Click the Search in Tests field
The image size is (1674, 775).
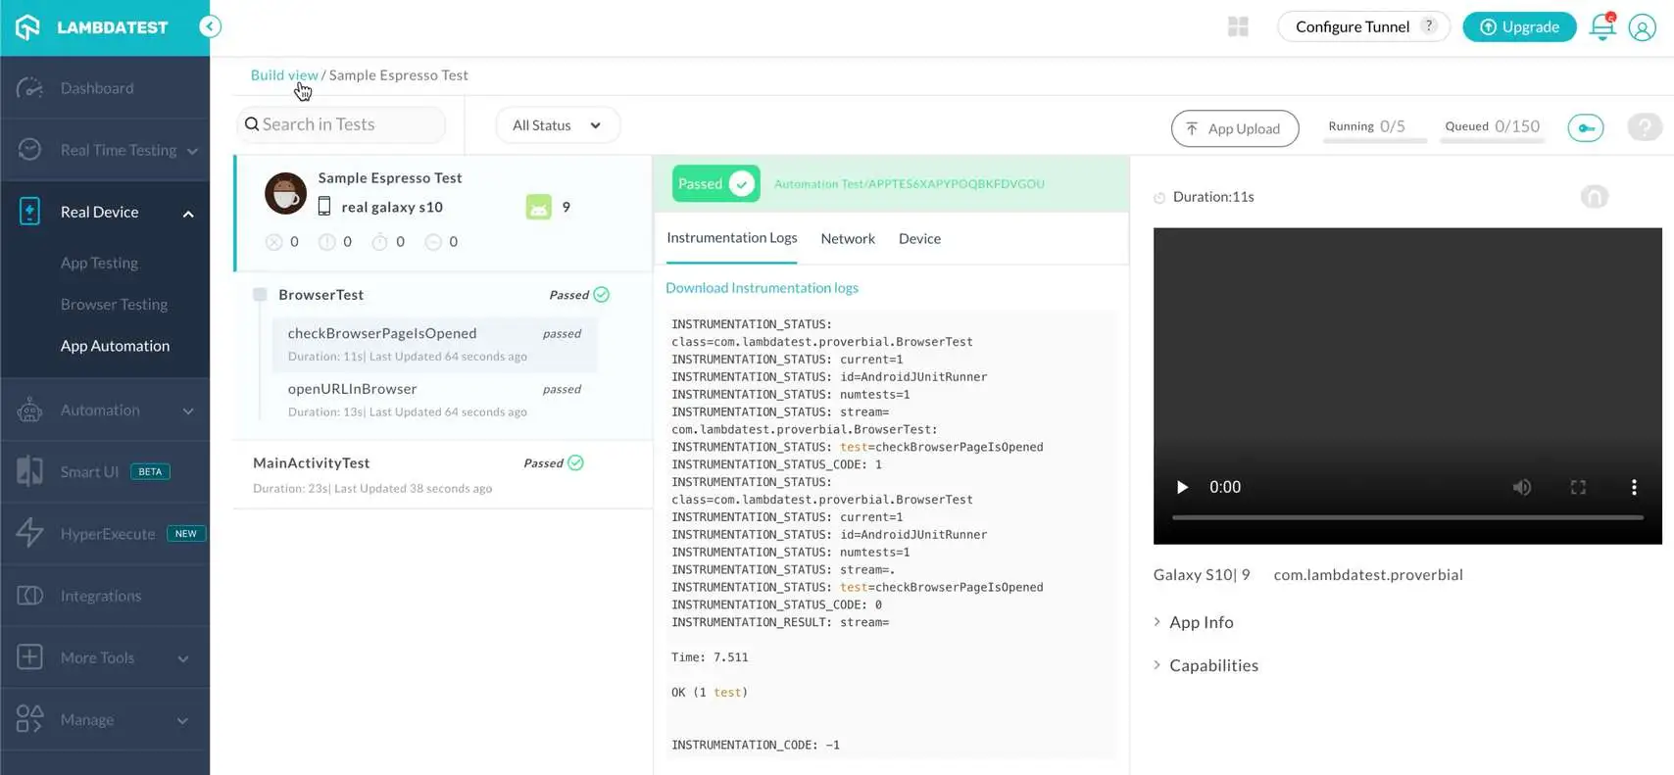[x=343, y=124]
